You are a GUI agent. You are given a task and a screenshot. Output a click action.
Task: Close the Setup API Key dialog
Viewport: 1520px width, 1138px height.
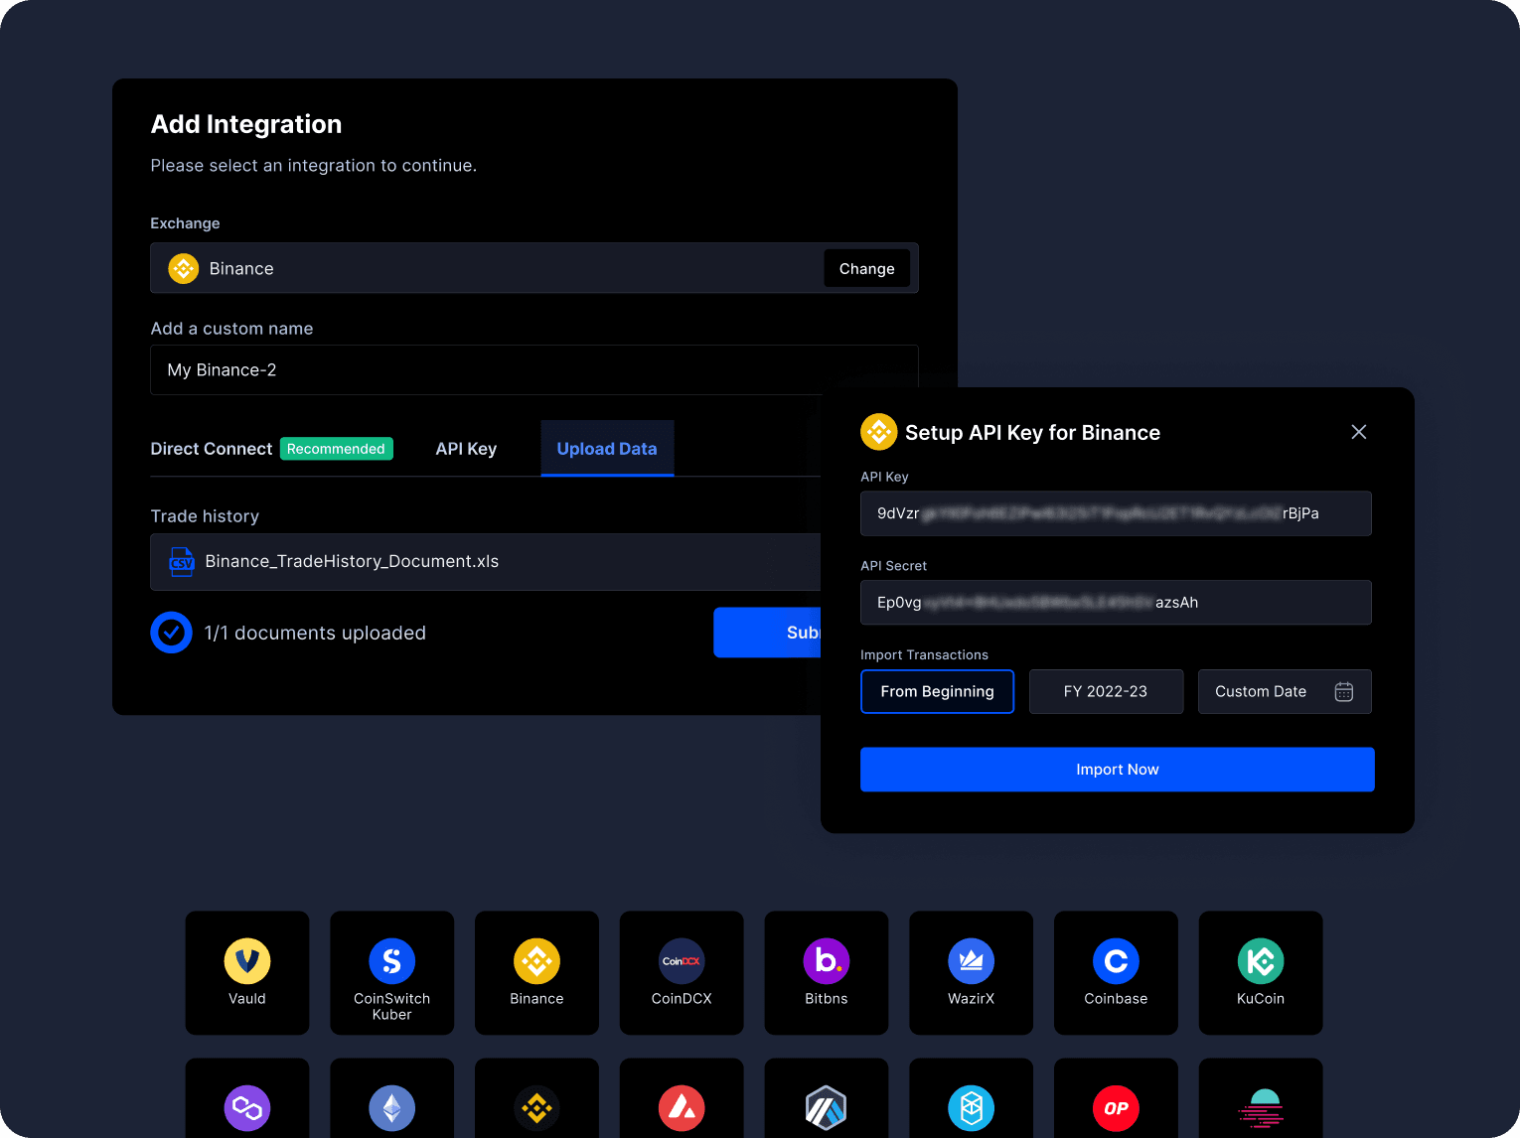click(1358, 432)
